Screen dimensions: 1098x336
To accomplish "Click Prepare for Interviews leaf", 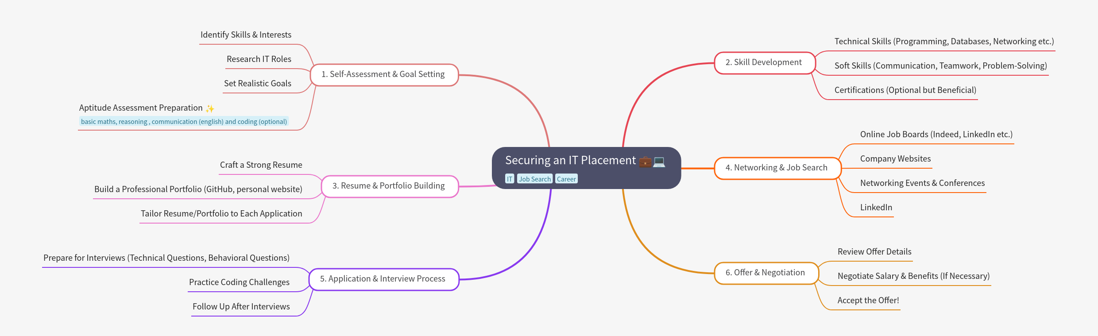I will point(166,258).
